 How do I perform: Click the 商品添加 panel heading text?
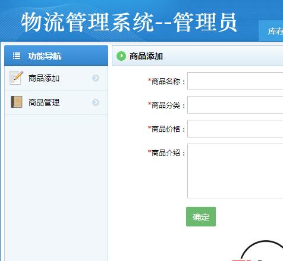click(146, 56)
